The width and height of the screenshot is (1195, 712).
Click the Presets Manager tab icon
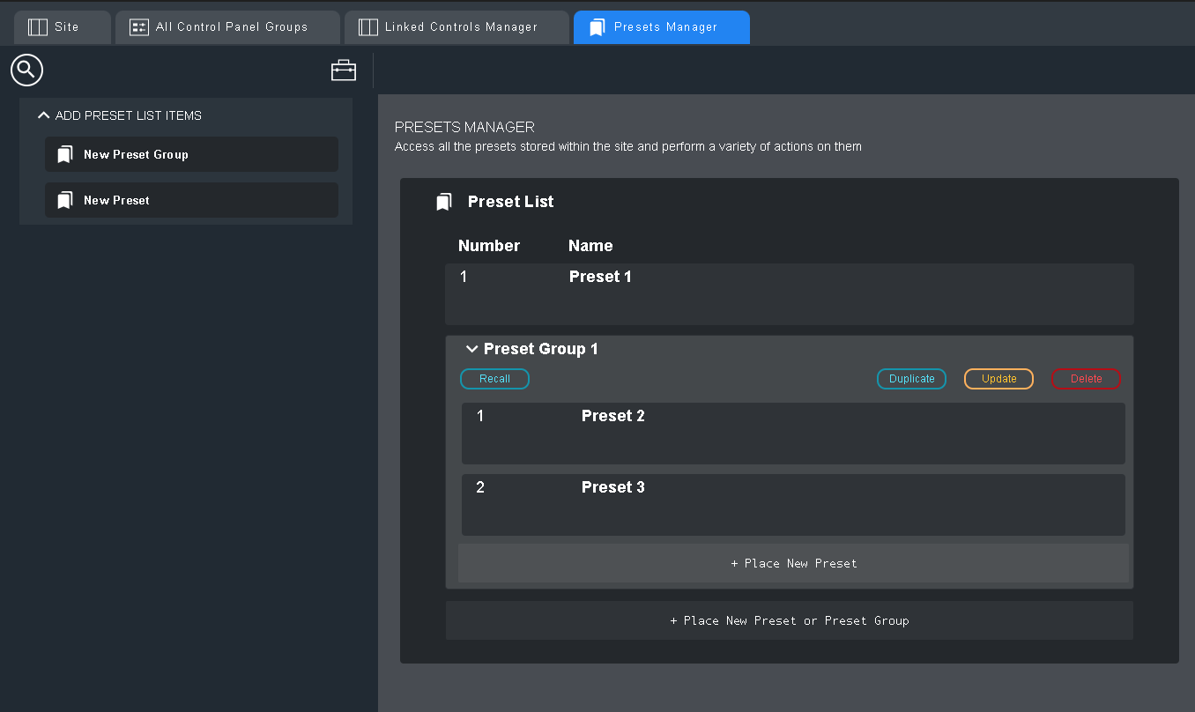coord(597,27)
